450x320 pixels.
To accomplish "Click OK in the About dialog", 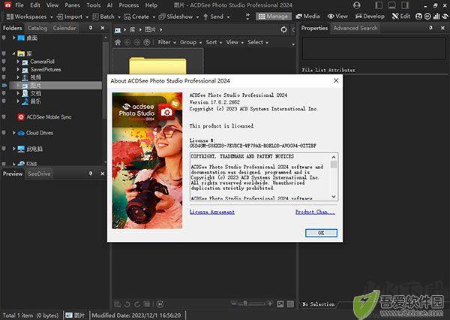I will pos(321,233).
